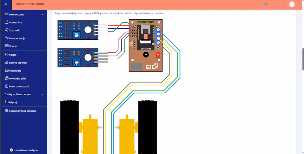The height and width of the screenshot is (154, 304).
Task: Open Bank zawartości in the sidebar
Action: pyautogui.click(x=19, y=86)
